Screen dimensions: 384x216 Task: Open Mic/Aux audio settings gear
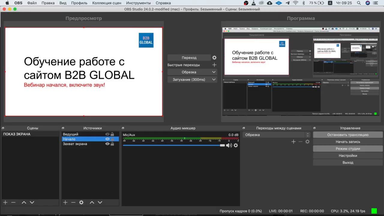[x=236, y=145]
